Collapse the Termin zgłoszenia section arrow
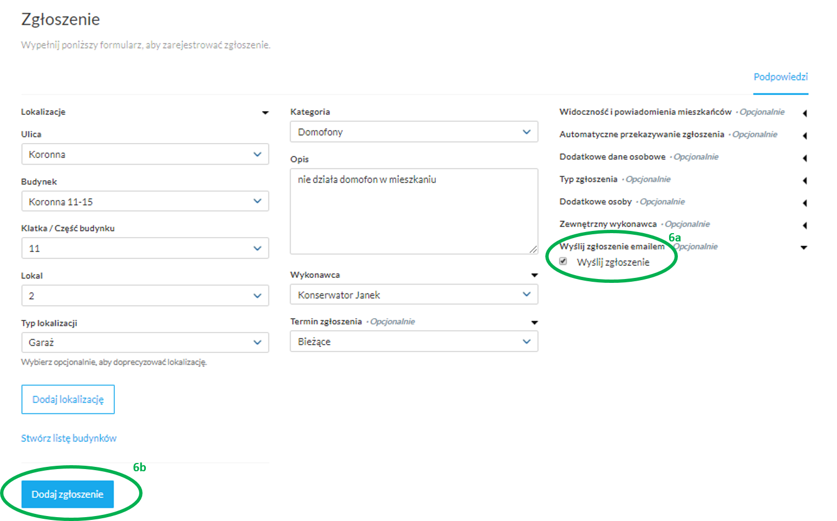 coord(534,322)
